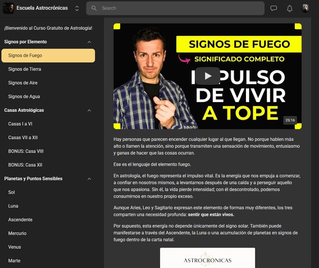Play the Signos de Fuego video
Viewport: 319px width, 268px height.
(207, 76)
